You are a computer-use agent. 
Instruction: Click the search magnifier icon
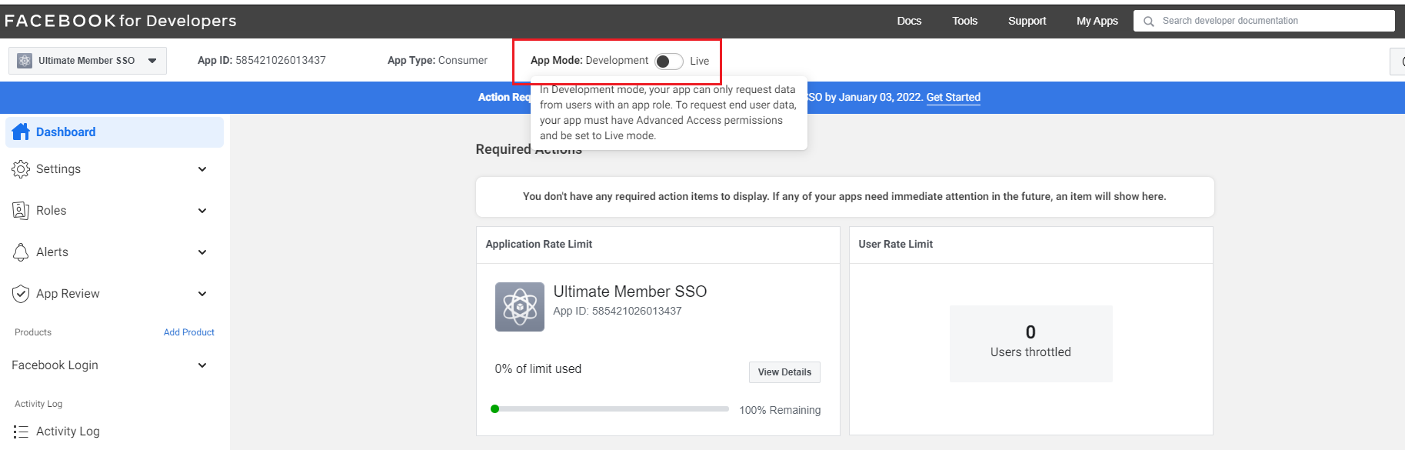coord(1148,22)
